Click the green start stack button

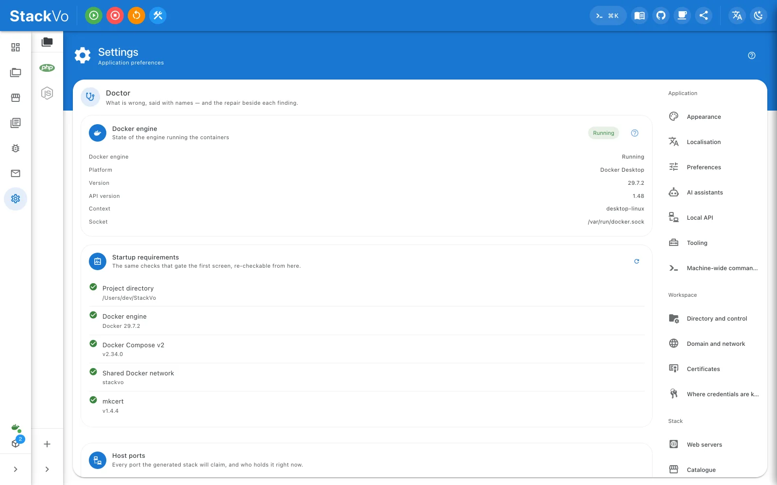pos(94,16)
